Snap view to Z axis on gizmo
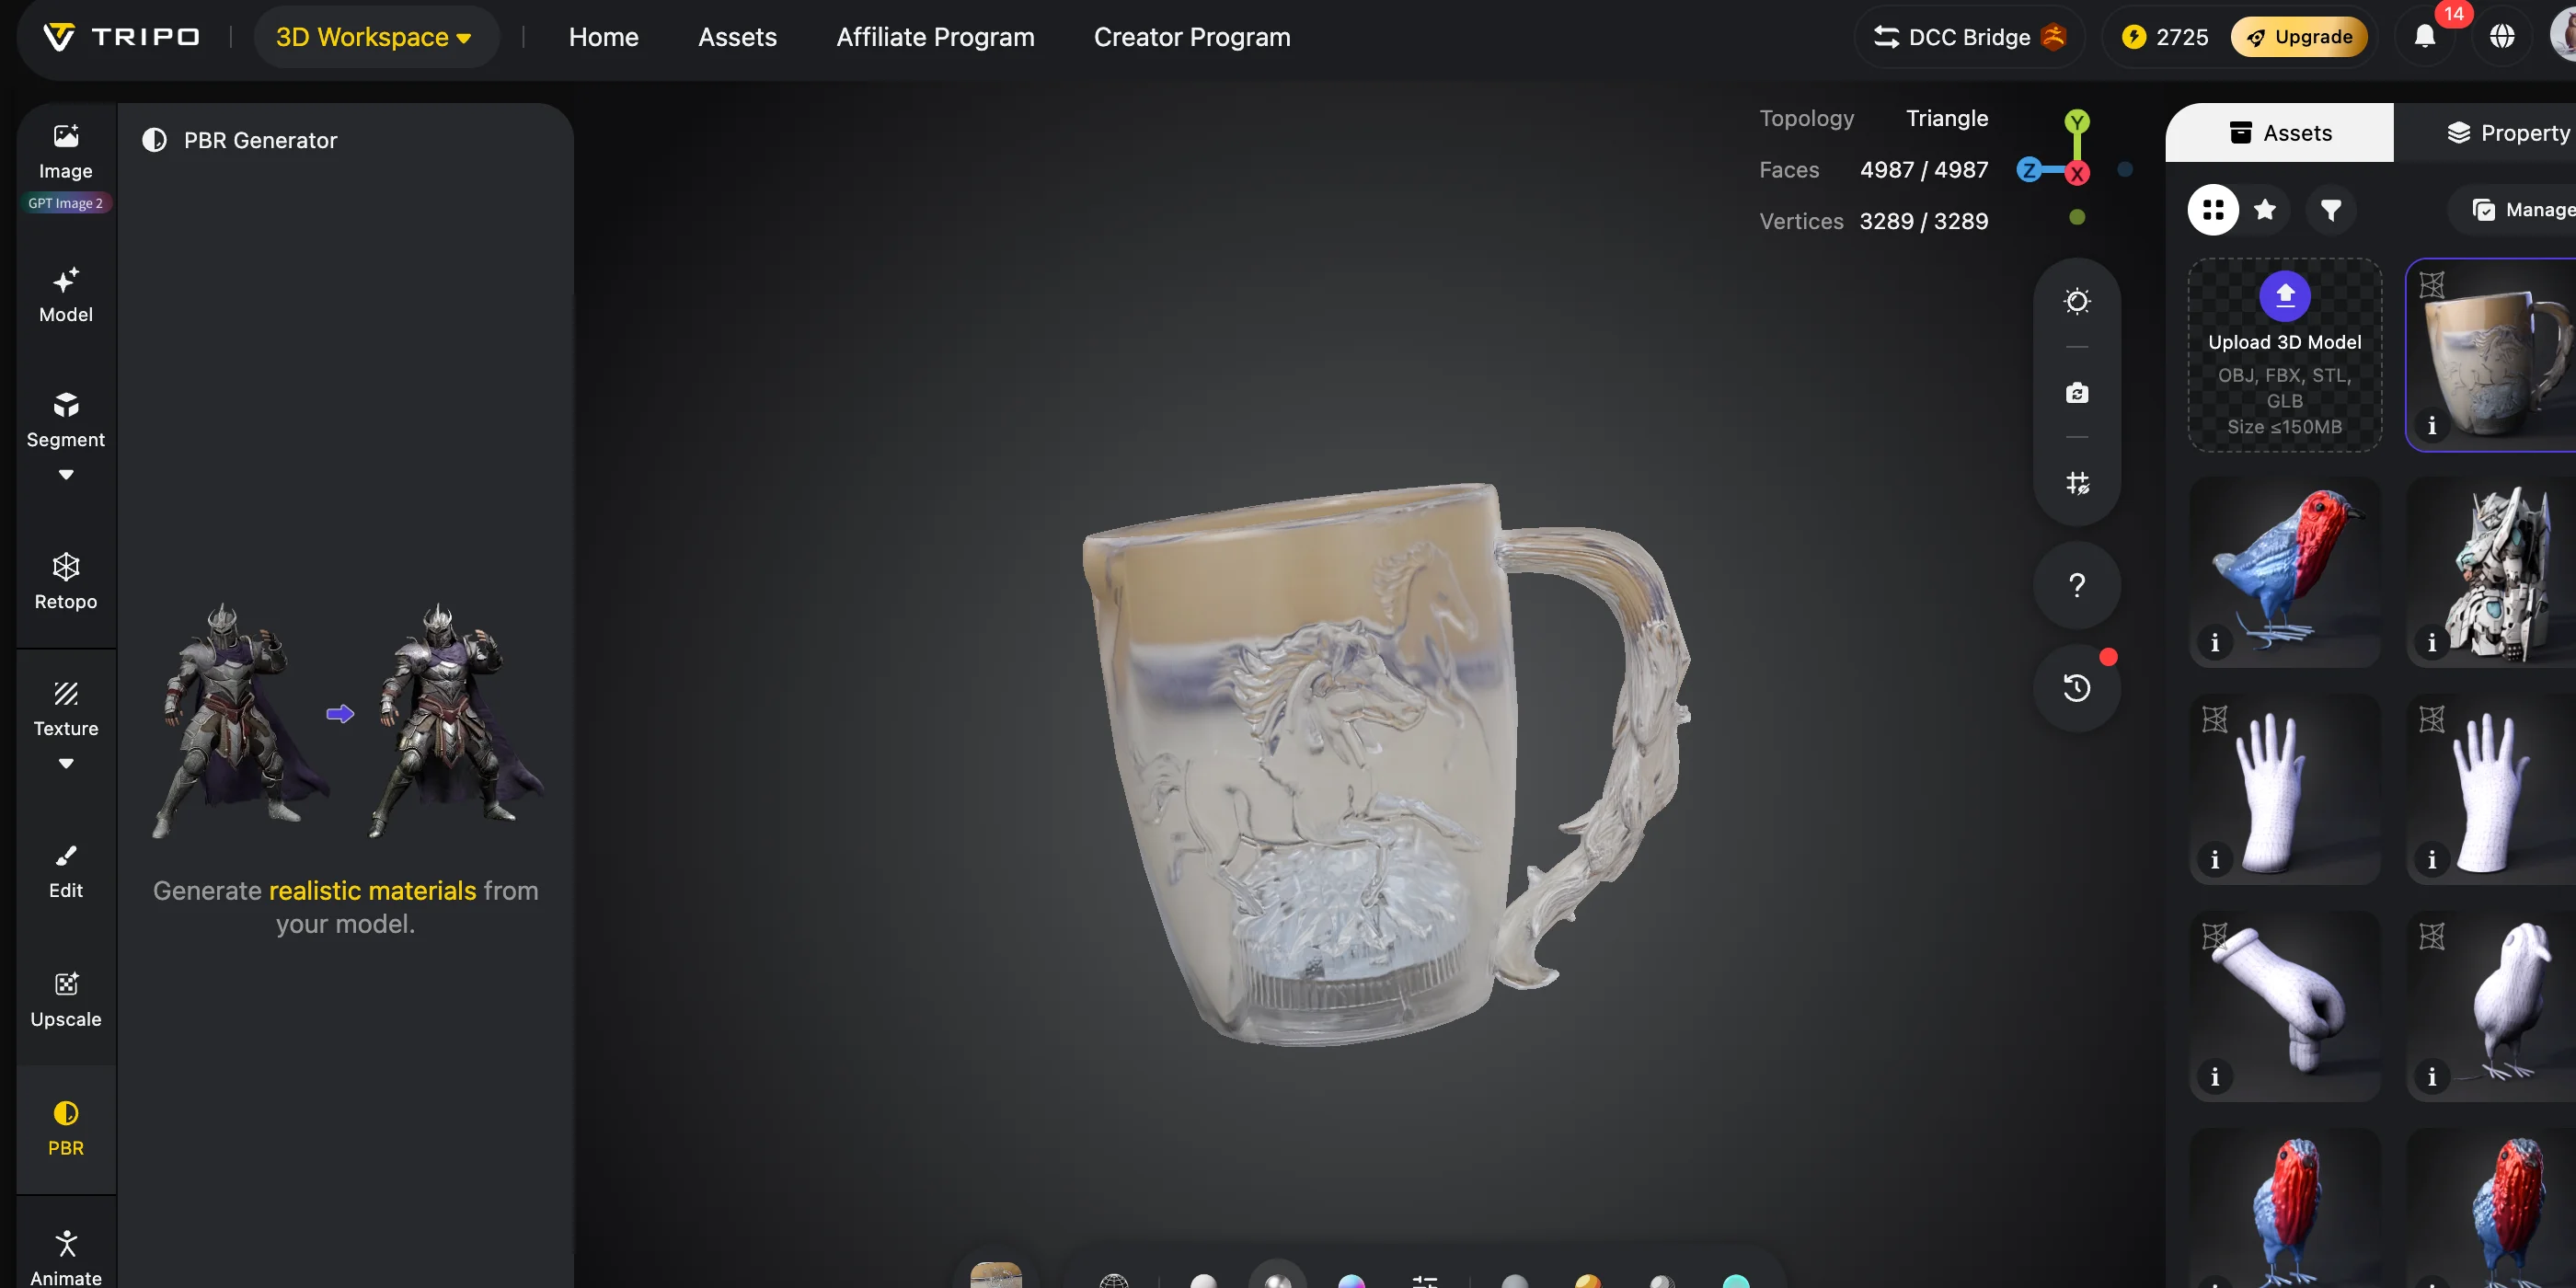The image size is (2576, 1288). coord(2028,170)
